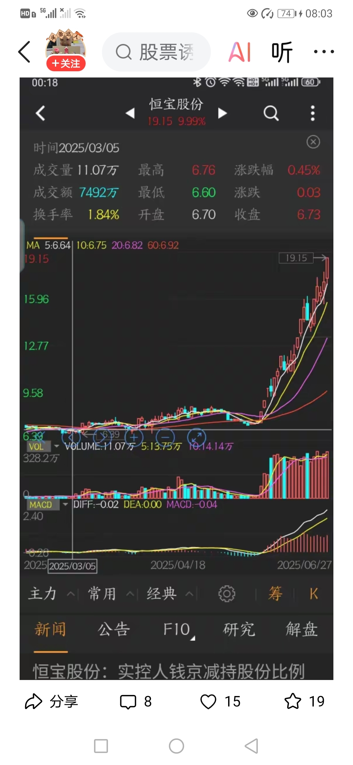Tap the 听 listen button

282,52
